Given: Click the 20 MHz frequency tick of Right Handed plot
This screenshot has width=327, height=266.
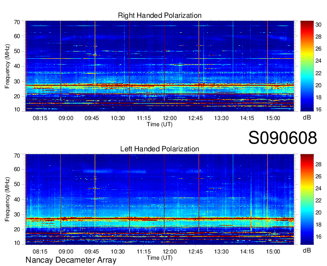Looking at the screenshot, I should [17, 96].
